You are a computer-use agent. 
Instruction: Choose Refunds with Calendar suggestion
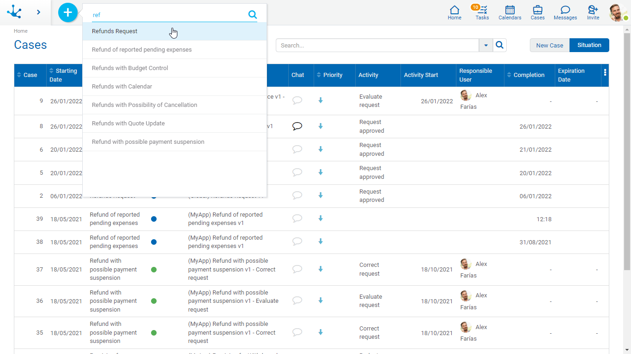point(122,87)
